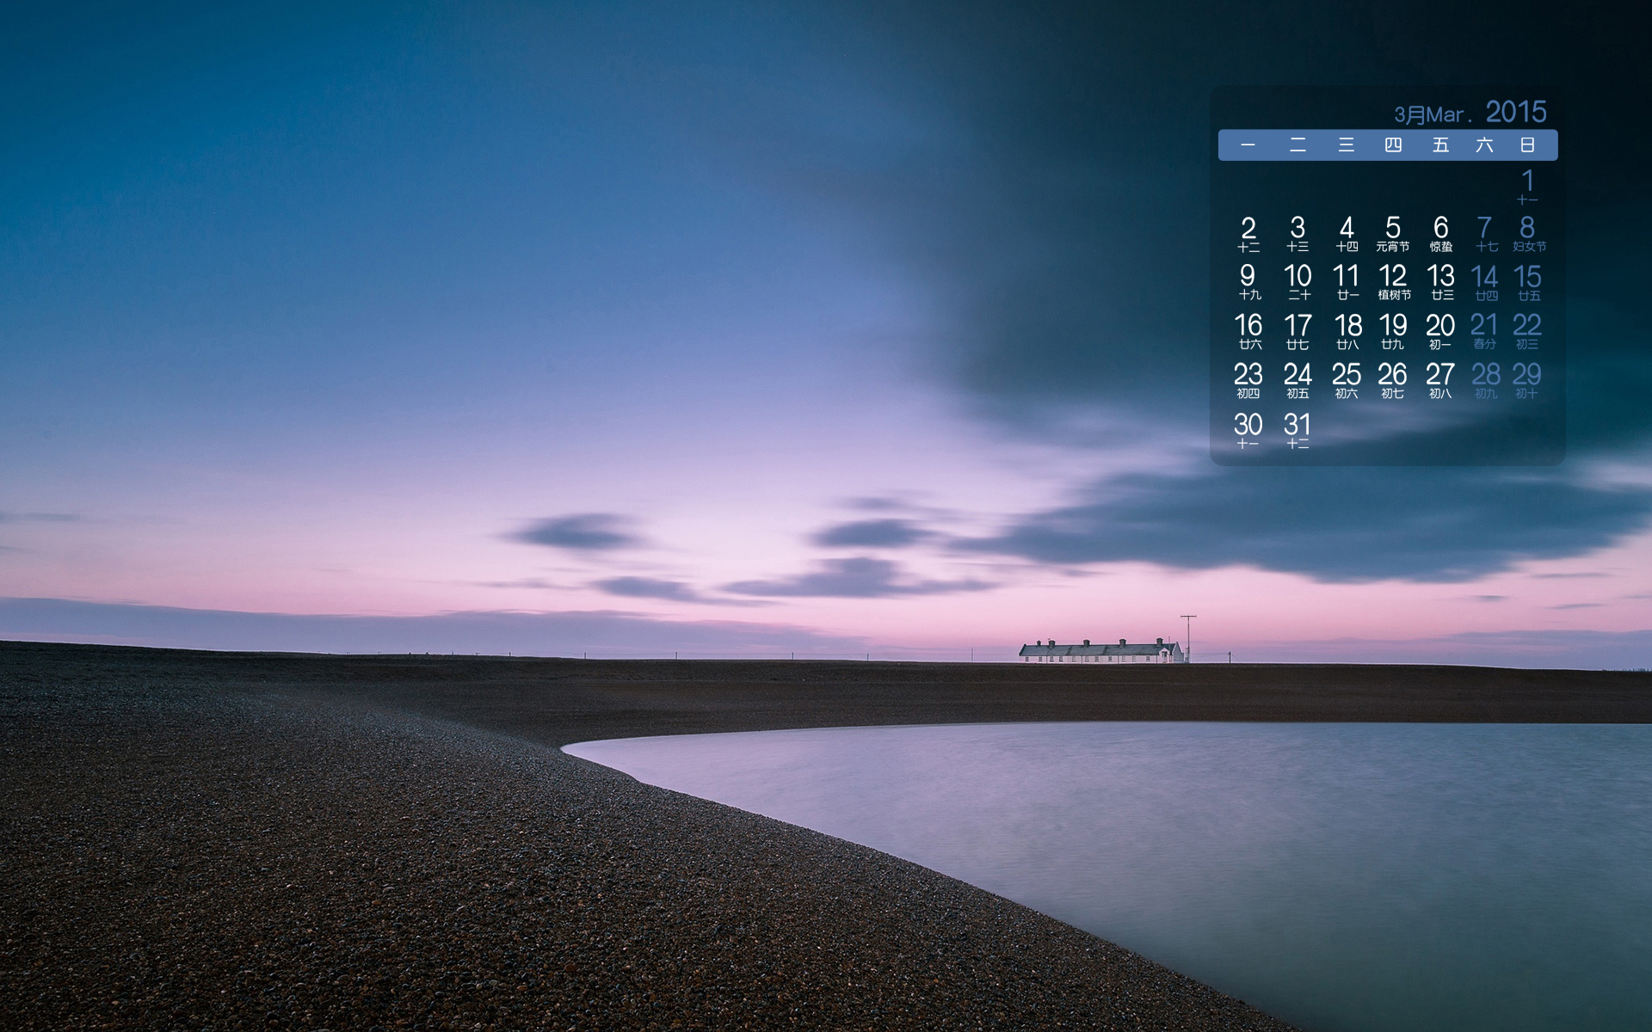Viewport: 1652px width, 1032px height.
Task: Select March 5 labeled 元宵节
Action: click(1392, 232)
